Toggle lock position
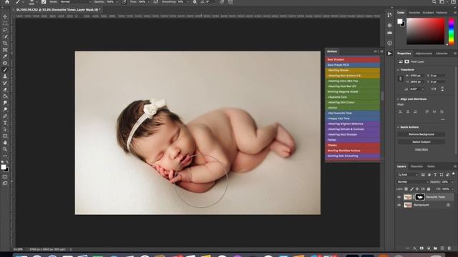Viewport: 458px width, 257px height. 417,189
